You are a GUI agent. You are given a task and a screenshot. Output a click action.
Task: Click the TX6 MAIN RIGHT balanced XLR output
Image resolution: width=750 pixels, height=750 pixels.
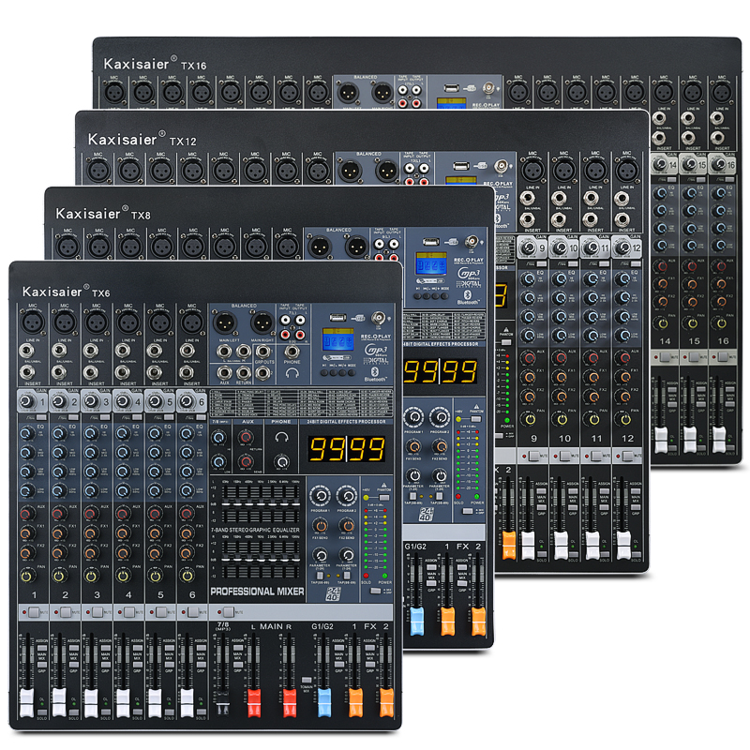click(x=262, y=323)
